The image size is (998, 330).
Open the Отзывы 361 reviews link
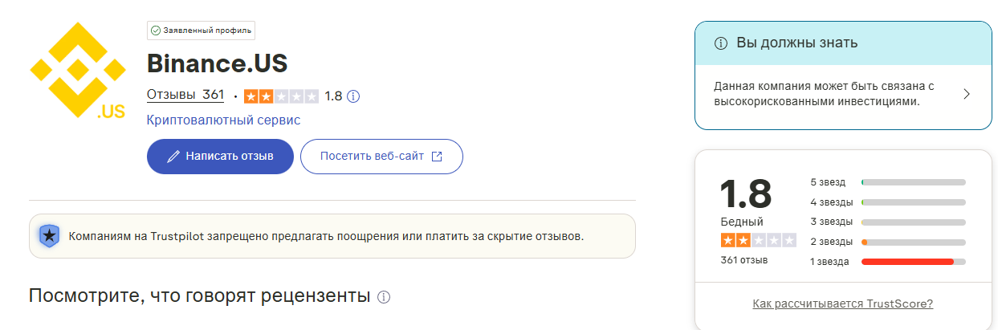[185, 95]
